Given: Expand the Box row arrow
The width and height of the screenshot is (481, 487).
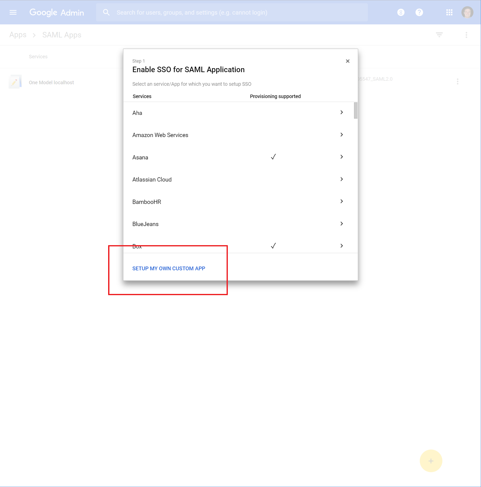Looking at the screenshot, I should [x=342, y=246].
